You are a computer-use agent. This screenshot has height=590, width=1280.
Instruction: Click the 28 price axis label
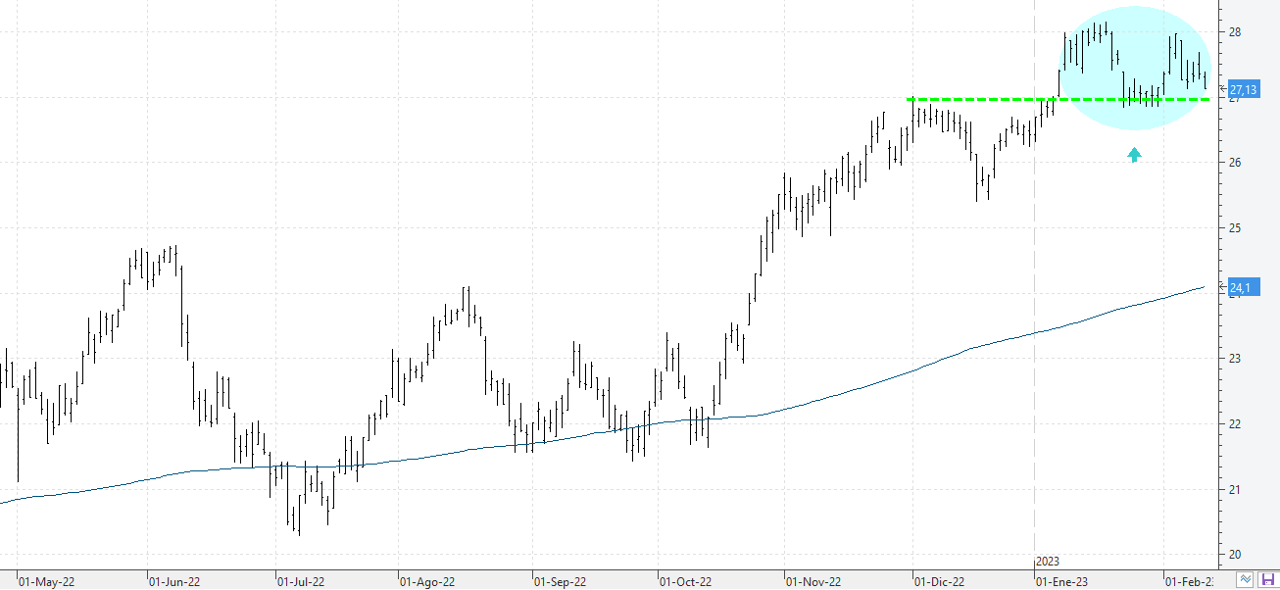click(x=1236, y=32)
